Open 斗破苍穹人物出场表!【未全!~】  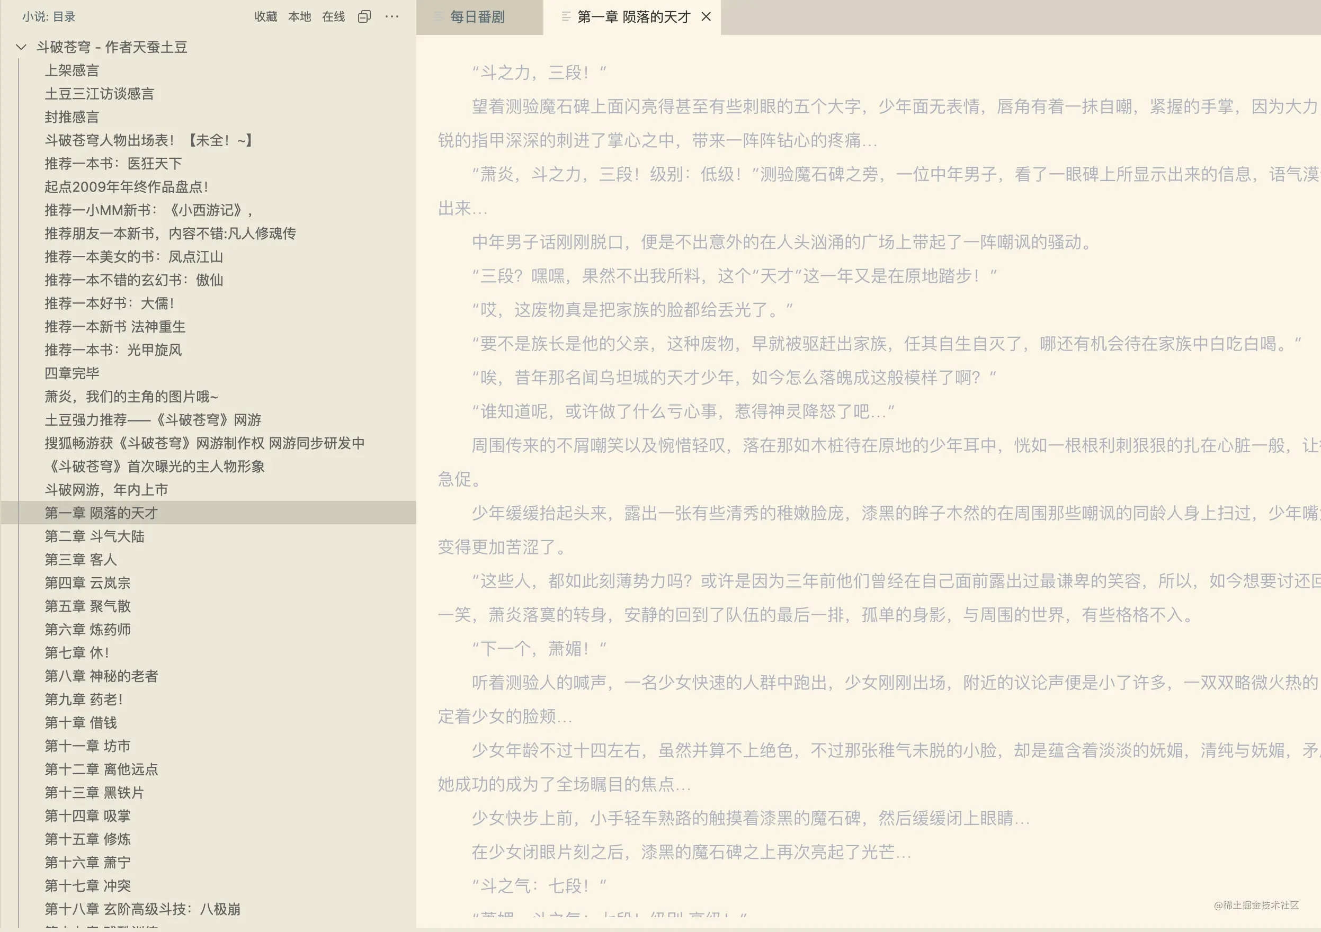148,140
